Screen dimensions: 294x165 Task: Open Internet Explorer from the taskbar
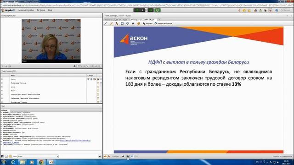13,162
